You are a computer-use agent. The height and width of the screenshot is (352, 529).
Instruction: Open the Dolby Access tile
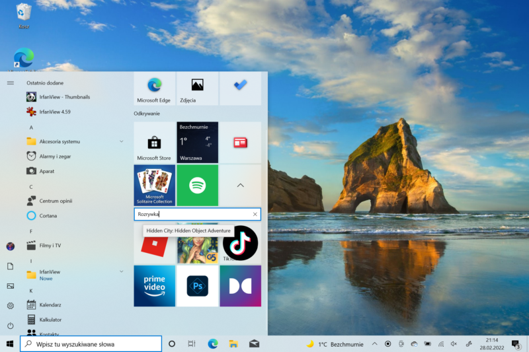(240, 286)
